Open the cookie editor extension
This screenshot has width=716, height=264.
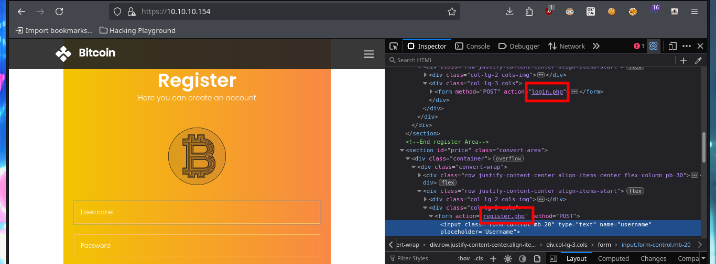coord(611,12)
